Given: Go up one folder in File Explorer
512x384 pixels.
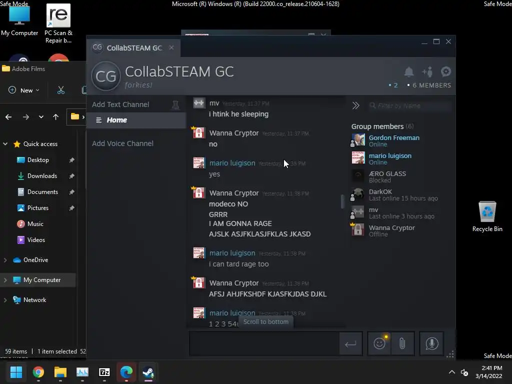Looking at the screenshot, I should [x=56, y=116].
